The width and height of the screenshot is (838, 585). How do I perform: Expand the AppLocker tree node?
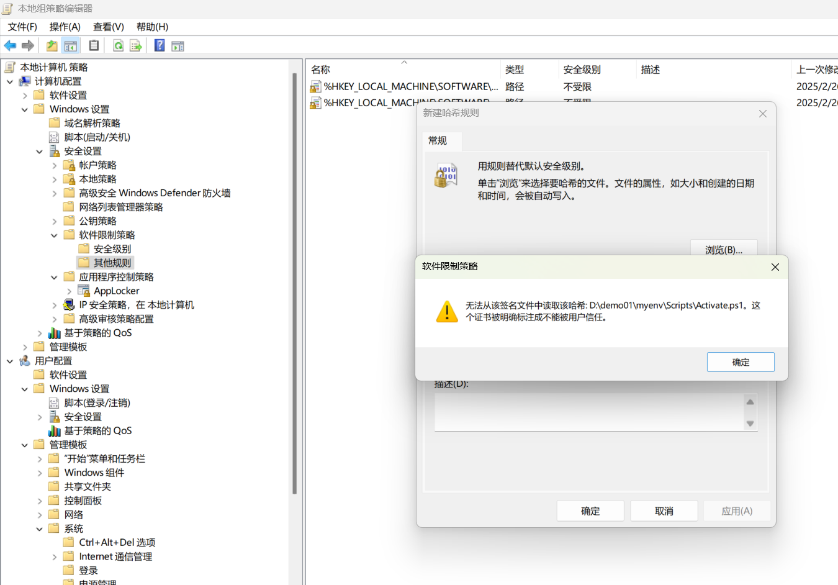pos(70,291)
